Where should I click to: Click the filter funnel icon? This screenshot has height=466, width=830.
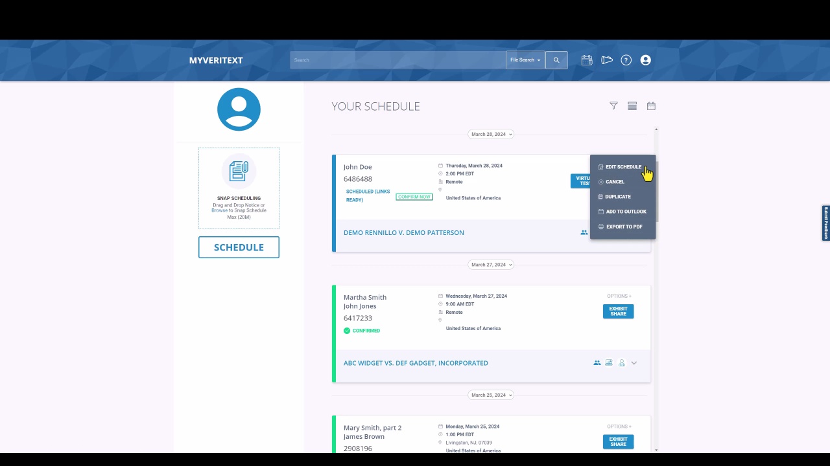point(613,106)
